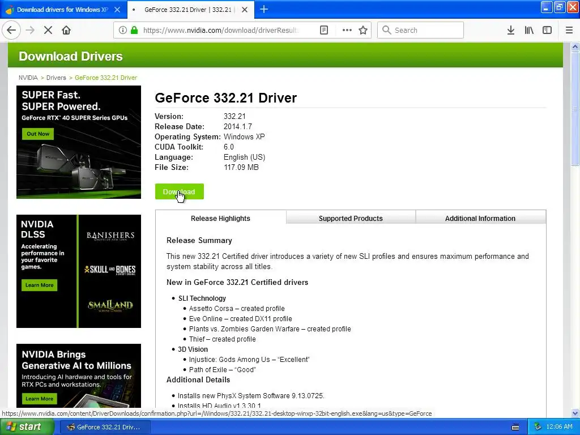Go back to the previous page
The width and height of the screenshot is (580, 435).
(11, 30)
